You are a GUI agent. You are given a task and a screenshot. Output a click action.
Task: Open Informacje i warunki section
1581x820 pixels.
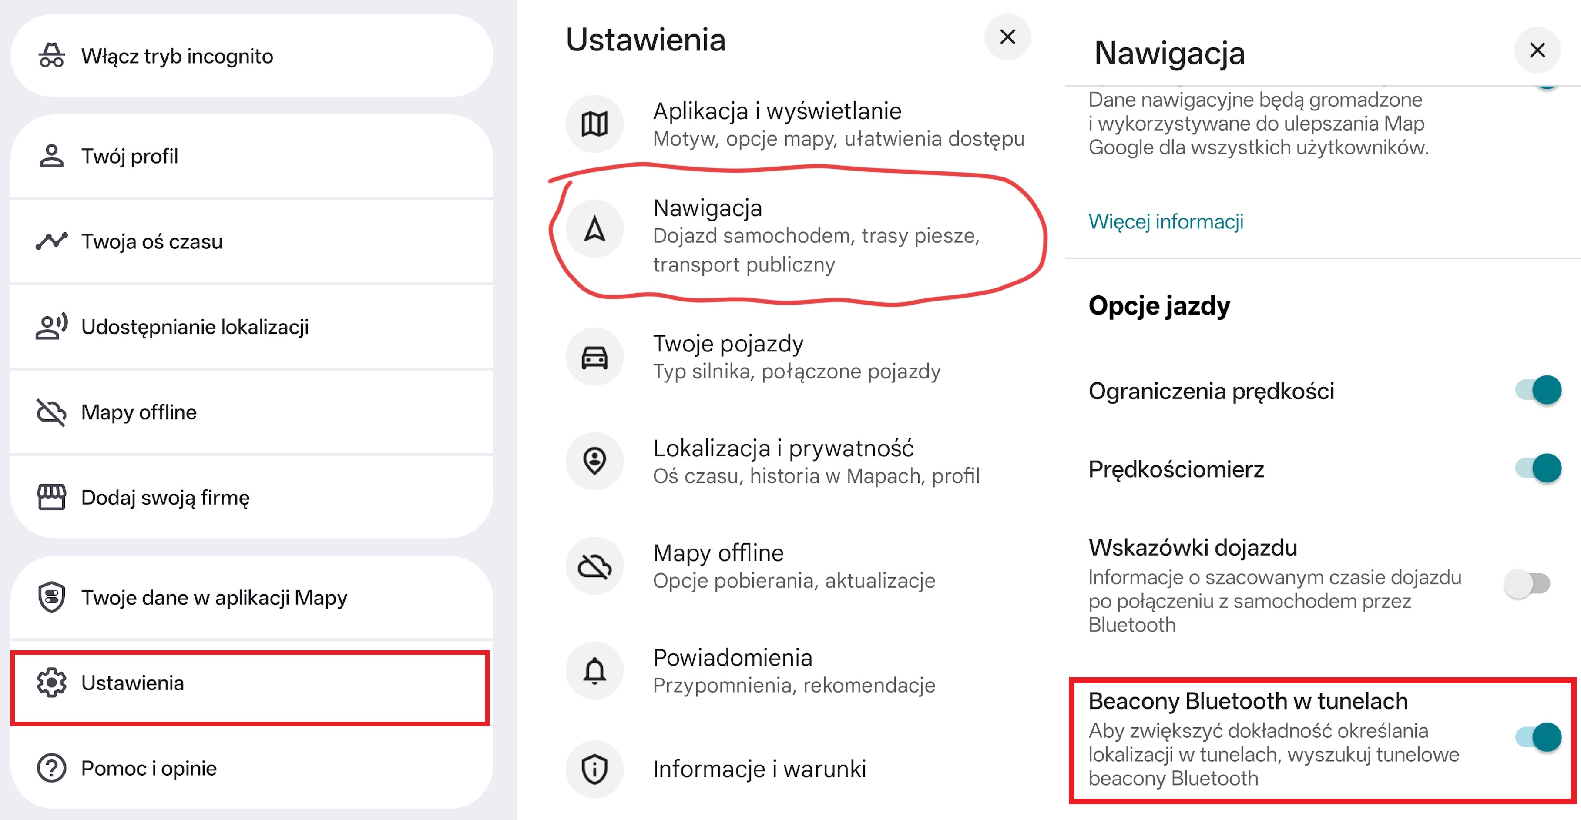(759, 769)
